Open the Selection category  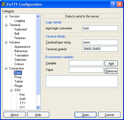point(20,60)
